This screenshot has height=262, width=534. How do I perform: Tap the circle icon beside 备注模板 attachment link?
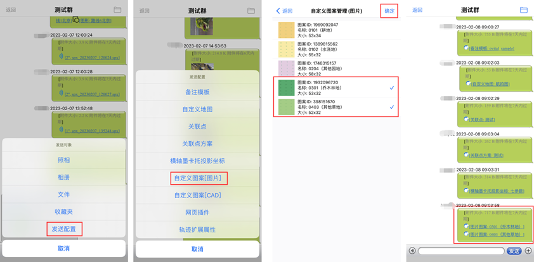click(466, 48)
